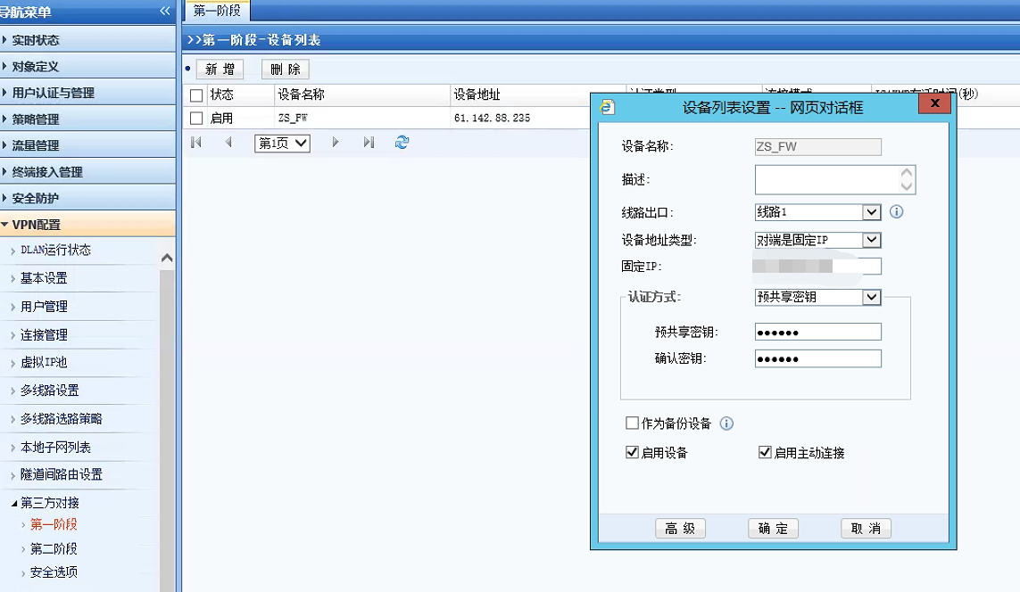
Task: Open 设备地址类型 dropdown
Action: click(x=872, y=240)
